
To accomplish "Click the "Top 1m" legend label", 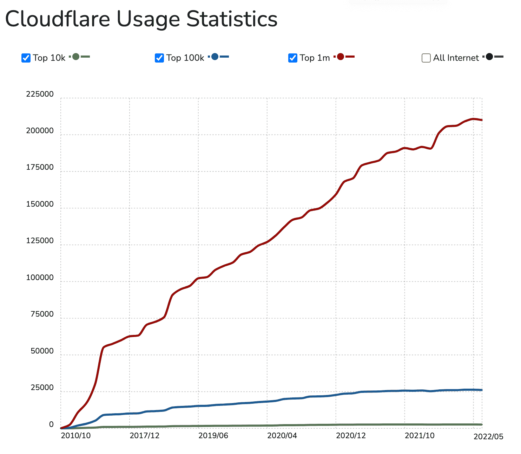I will pos(315,58).
